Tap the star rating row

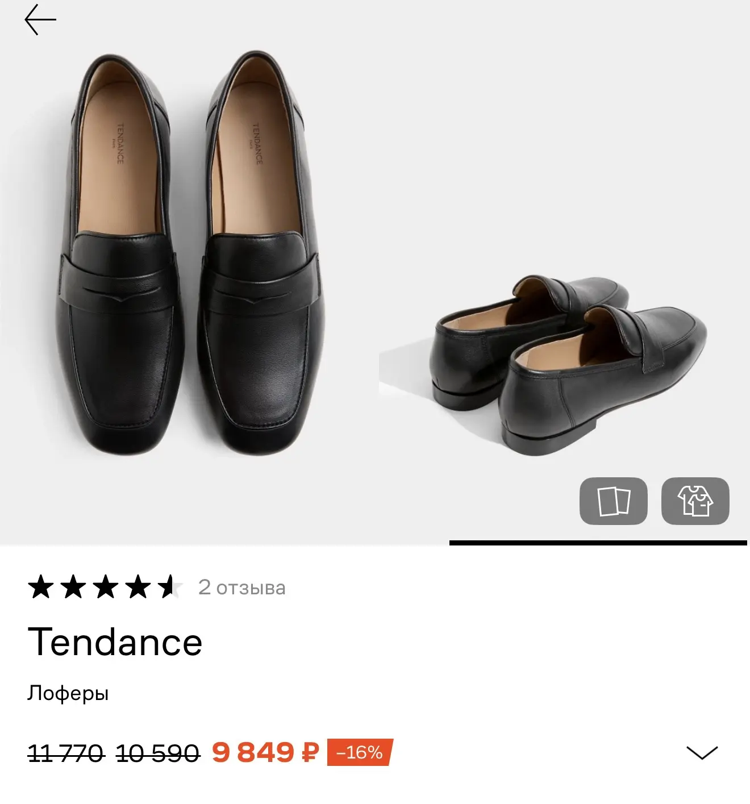tap(106, 587)
